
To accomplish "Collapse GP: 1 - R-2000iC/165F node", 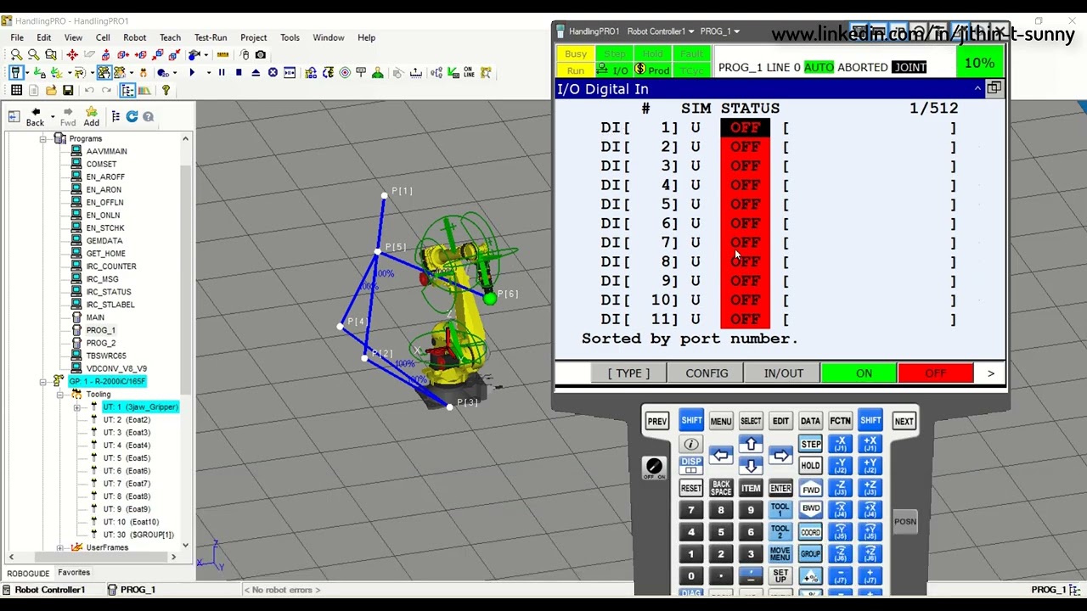I will click(x=42, y=381).
